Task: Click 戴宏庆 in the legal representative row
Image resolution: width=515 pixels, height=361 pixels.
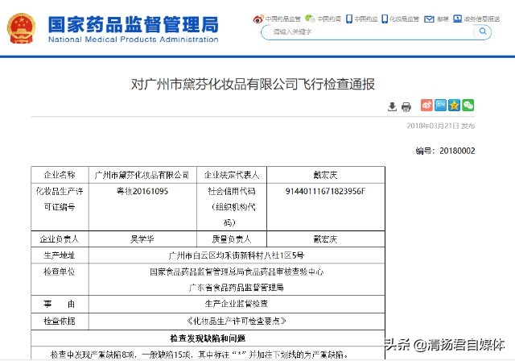Action: [x=325, y=175]
